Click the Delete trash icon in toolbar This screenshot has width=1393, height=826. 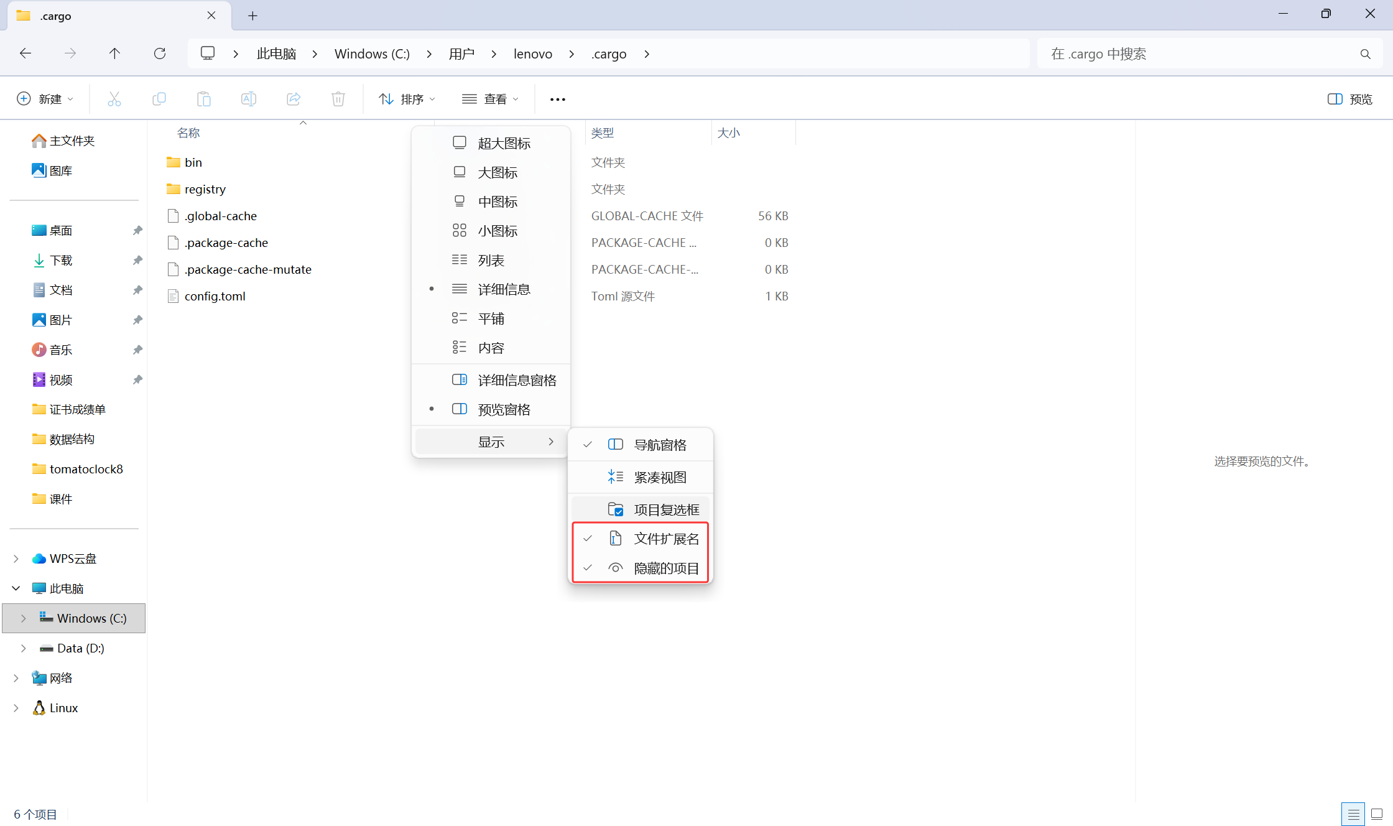pos(338,99)
